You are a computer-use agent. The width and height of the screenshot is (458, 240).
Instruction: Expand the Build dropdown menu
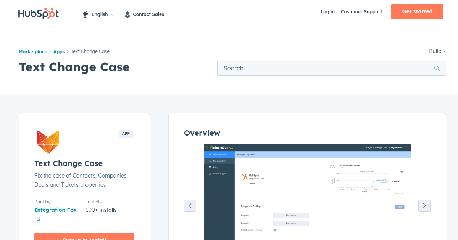[437, 51]
